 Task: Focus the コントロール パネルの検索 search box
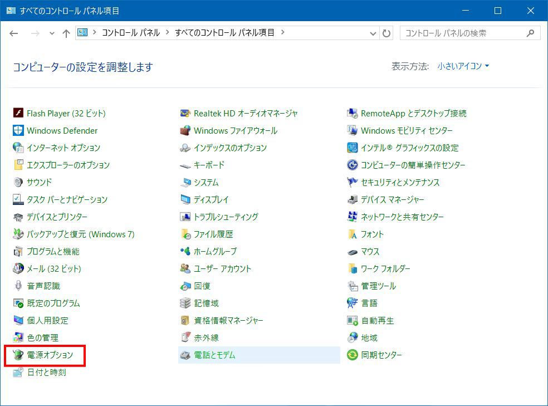tap(469, 33)
